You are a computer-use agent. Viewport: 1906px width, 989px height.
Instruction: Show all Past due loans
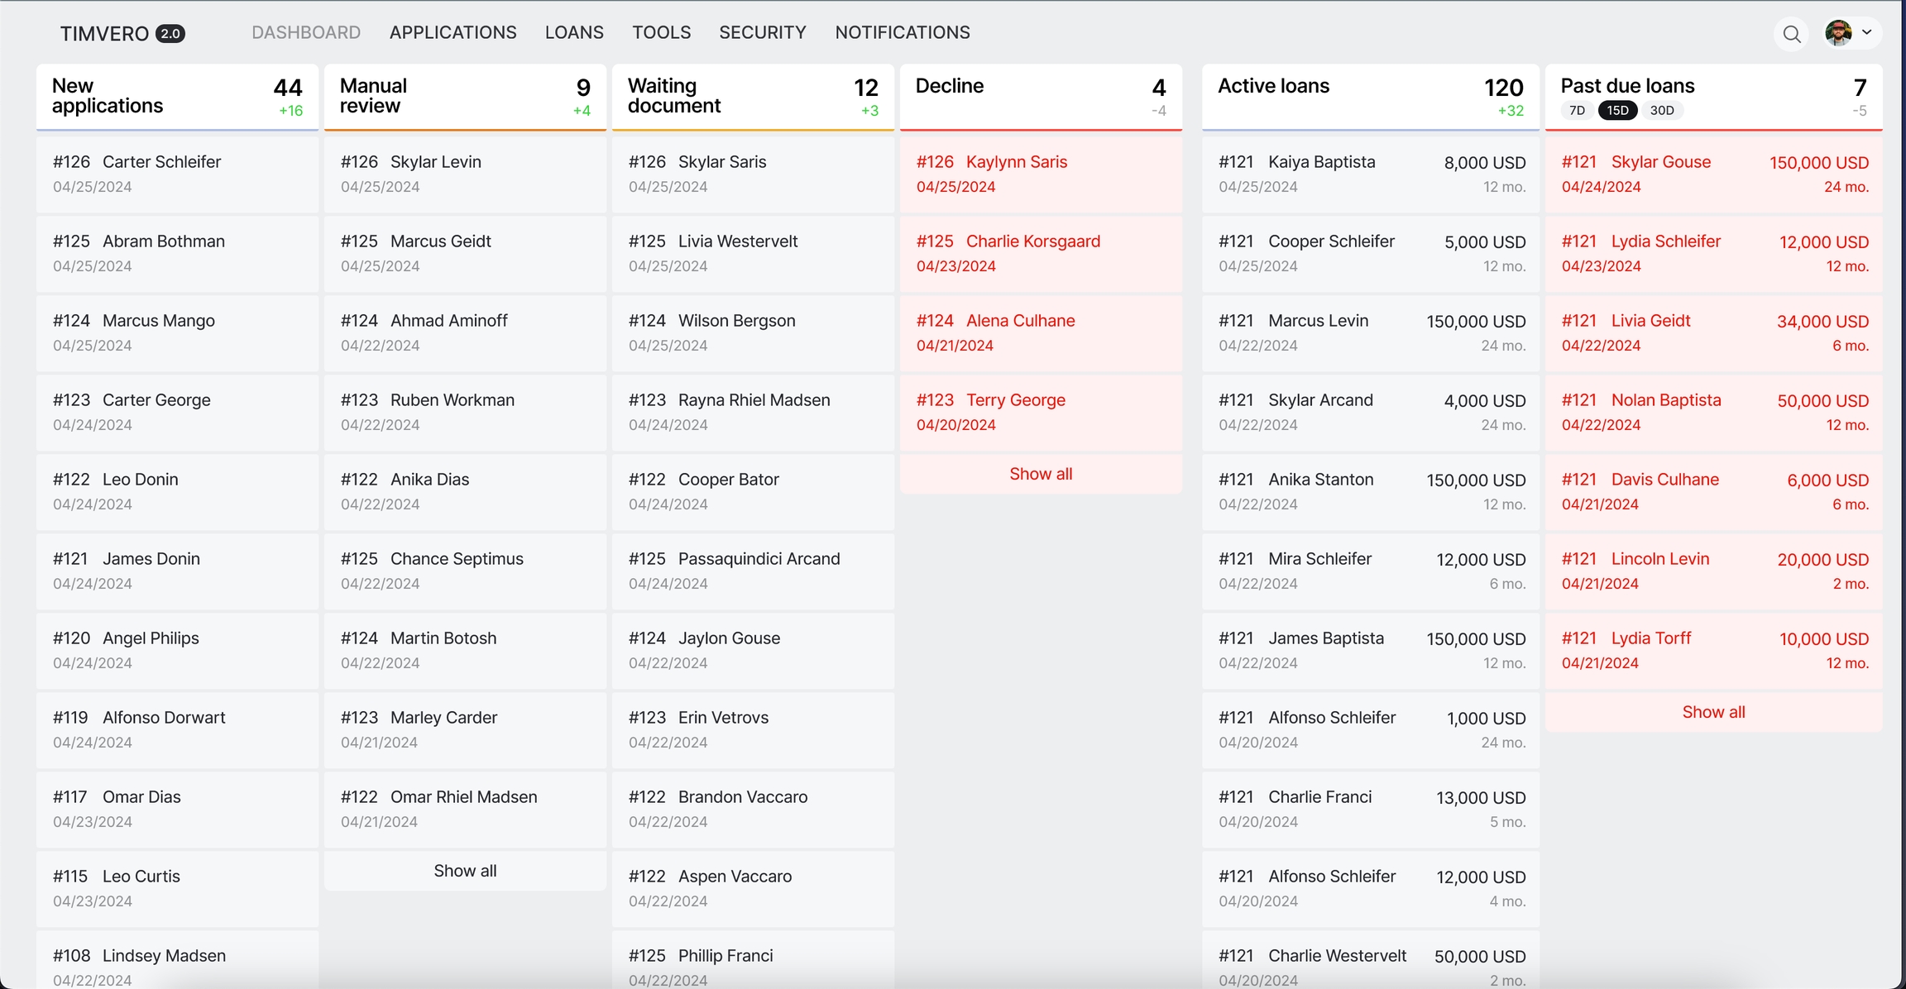(1712, 712)
